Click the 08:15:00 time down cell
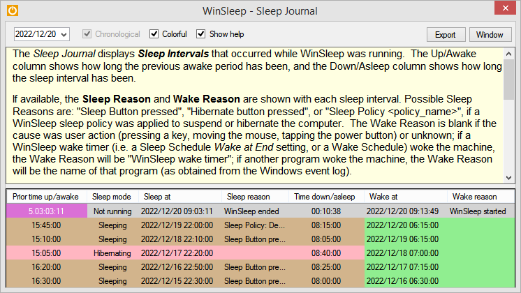Image resolution: width=521 pixels, height=293 pixels. 326,225
